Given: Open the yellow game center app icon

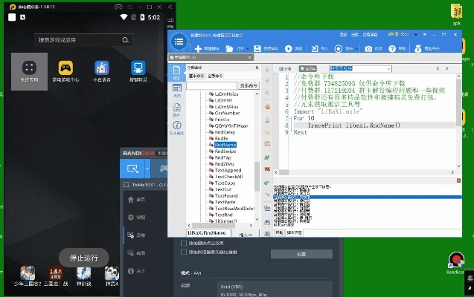Looking at the screenshot, I should (x=65, y=68).
